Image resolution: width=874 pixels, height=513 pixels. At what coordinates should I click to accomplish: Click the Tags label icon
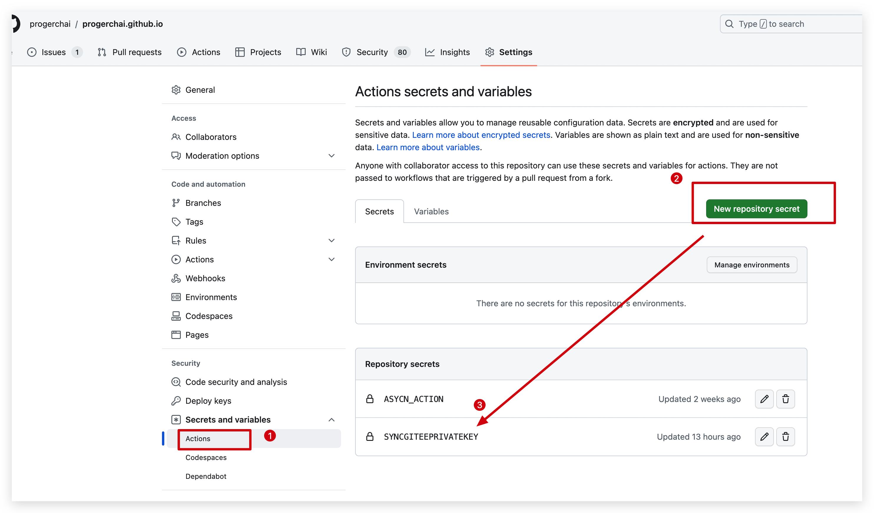click(176, 222)
